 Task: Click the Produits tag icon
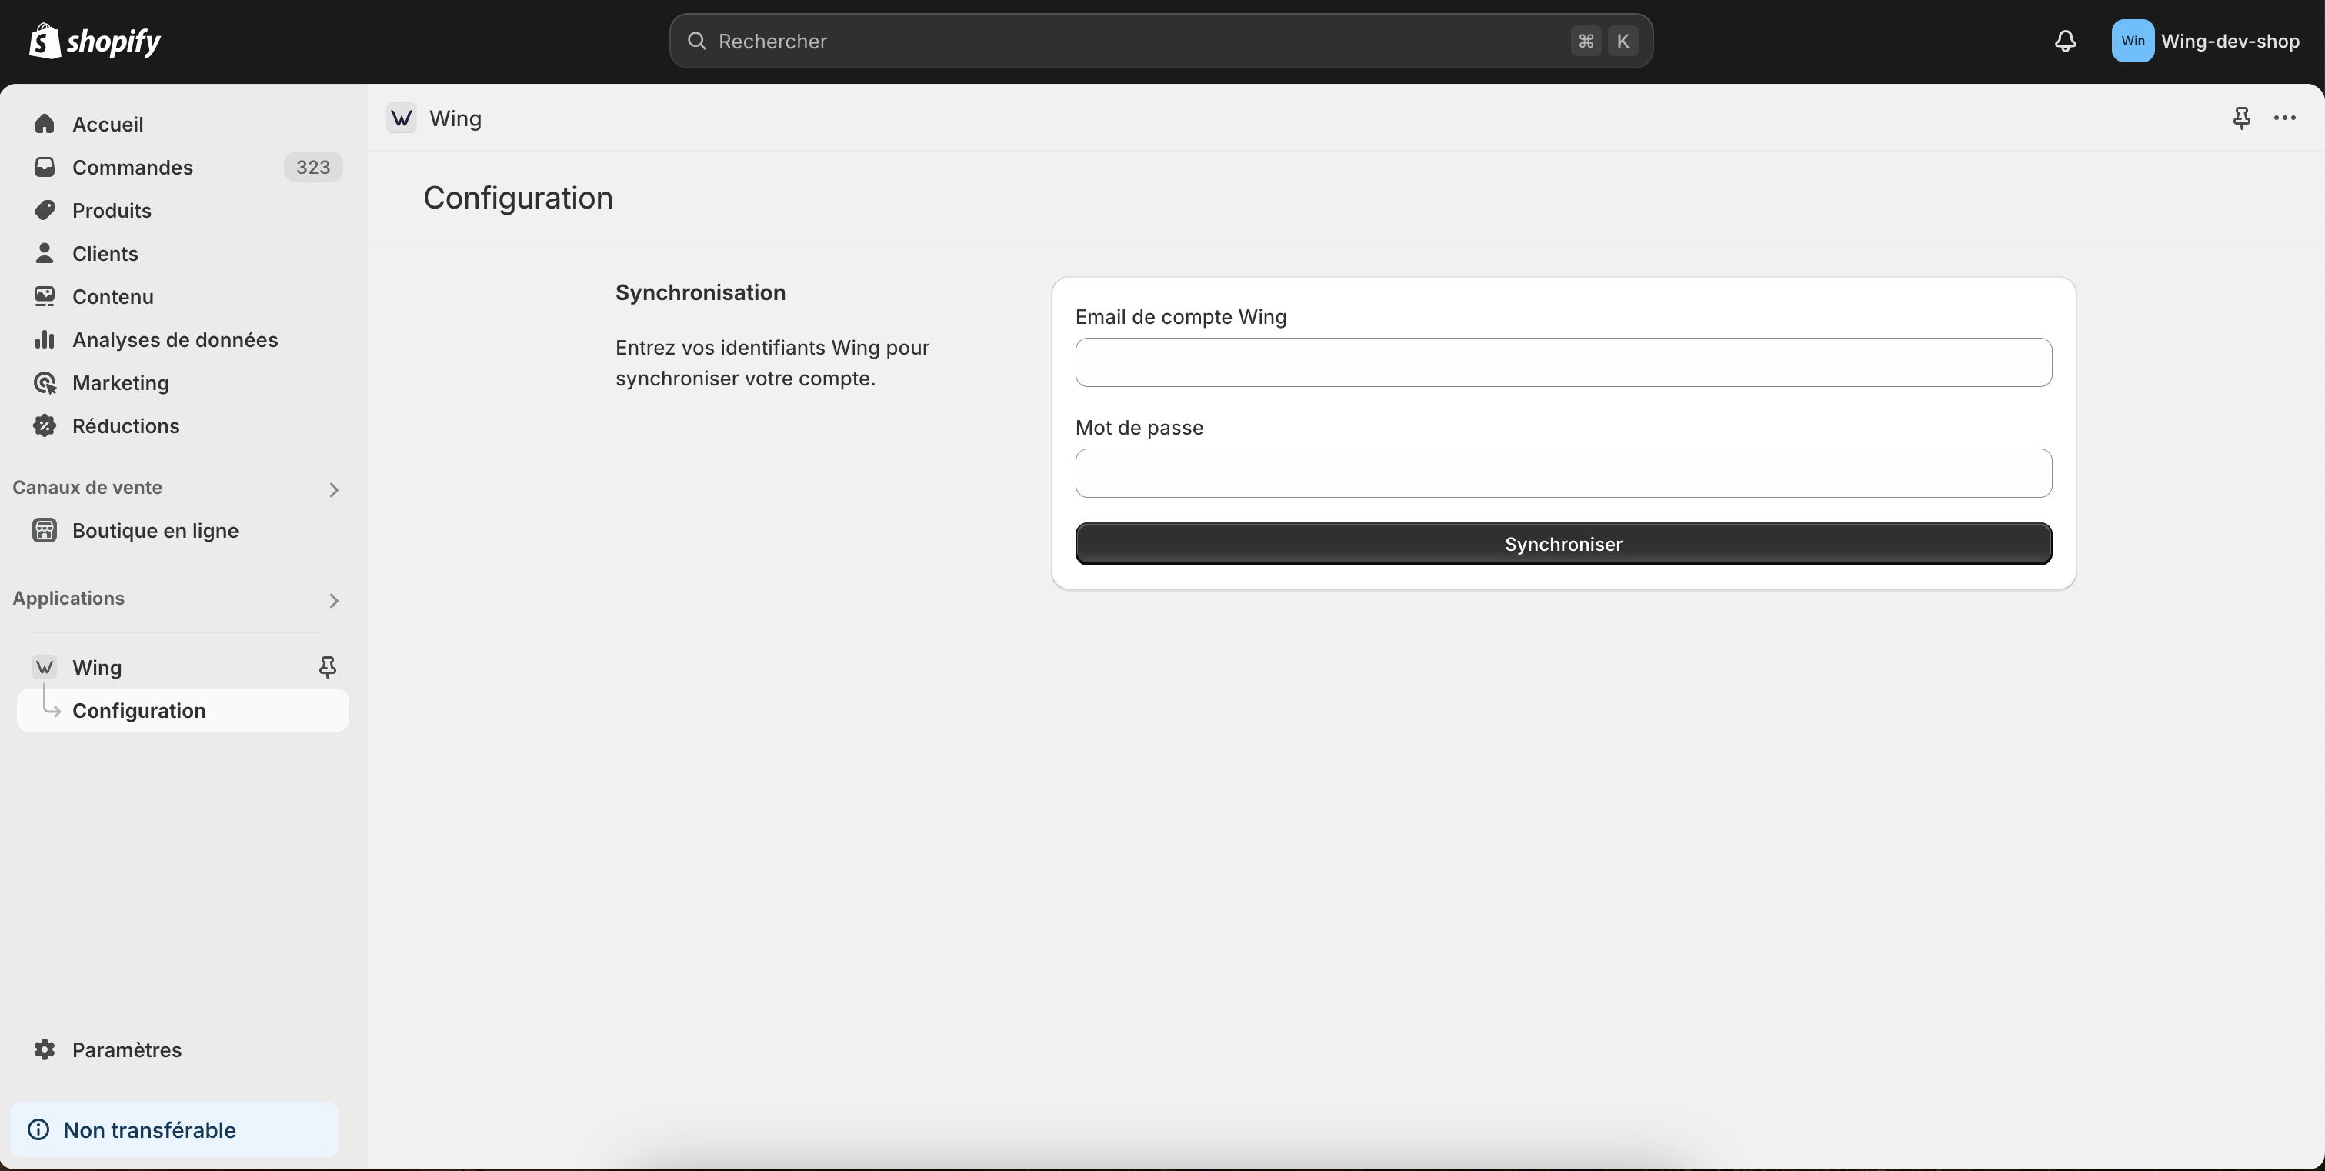(x=44, y=210)
